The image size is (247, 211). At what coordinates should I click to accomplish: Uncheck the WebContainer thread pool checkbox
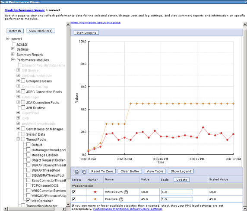[x=28, y=201]
